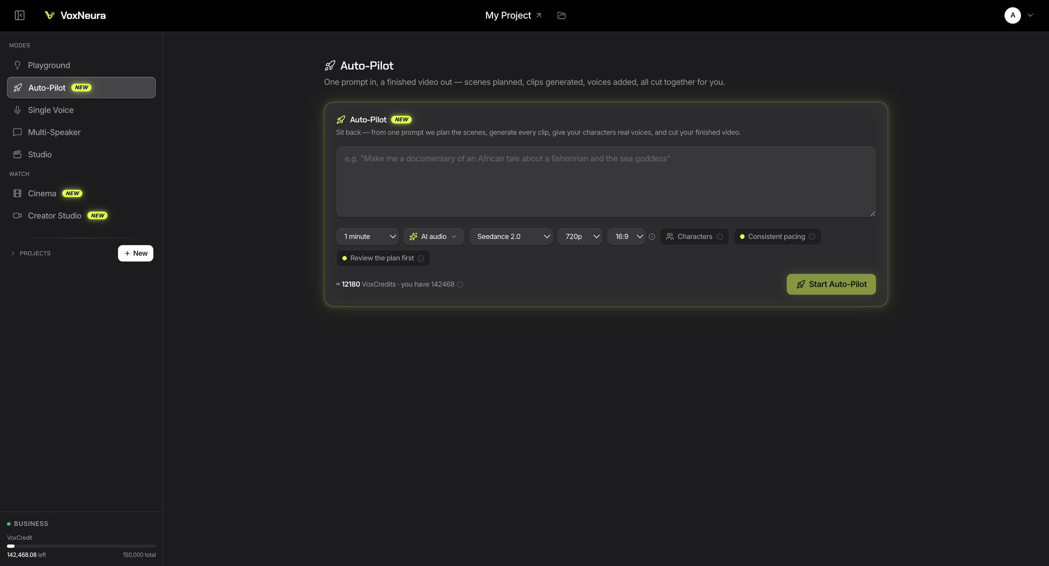Click the external link arrow beside My Project

coord(538,15)
